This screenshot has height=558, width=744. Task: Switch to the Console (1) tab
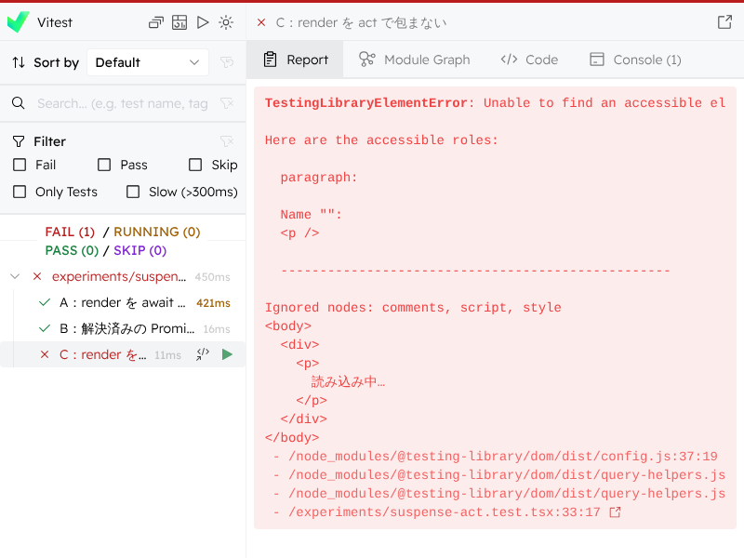pyautogui.click(x=635, y=60)
